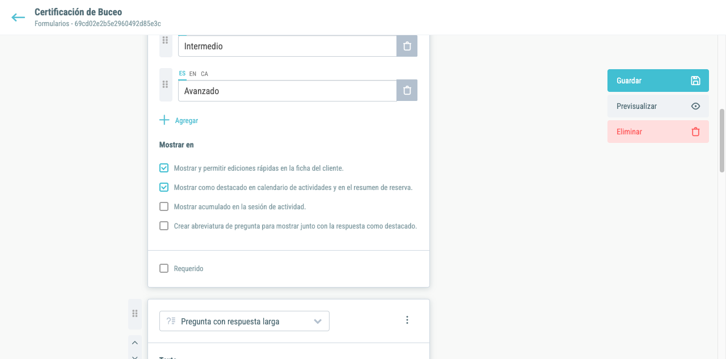The height and width of the screenshot is (359, 726).
Task: Uncheck show as highlighted in activities calendar
Action: [x=164, y=187]
